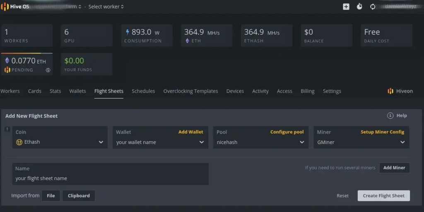Import from File button
This screenshot has width=424, height=212.
pos(51,195)
